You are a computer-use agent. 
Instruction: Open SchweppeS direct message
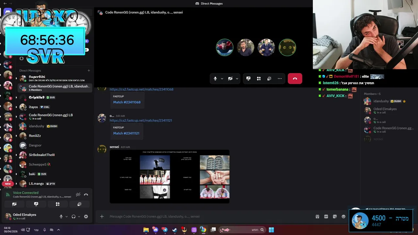point(54,164)
